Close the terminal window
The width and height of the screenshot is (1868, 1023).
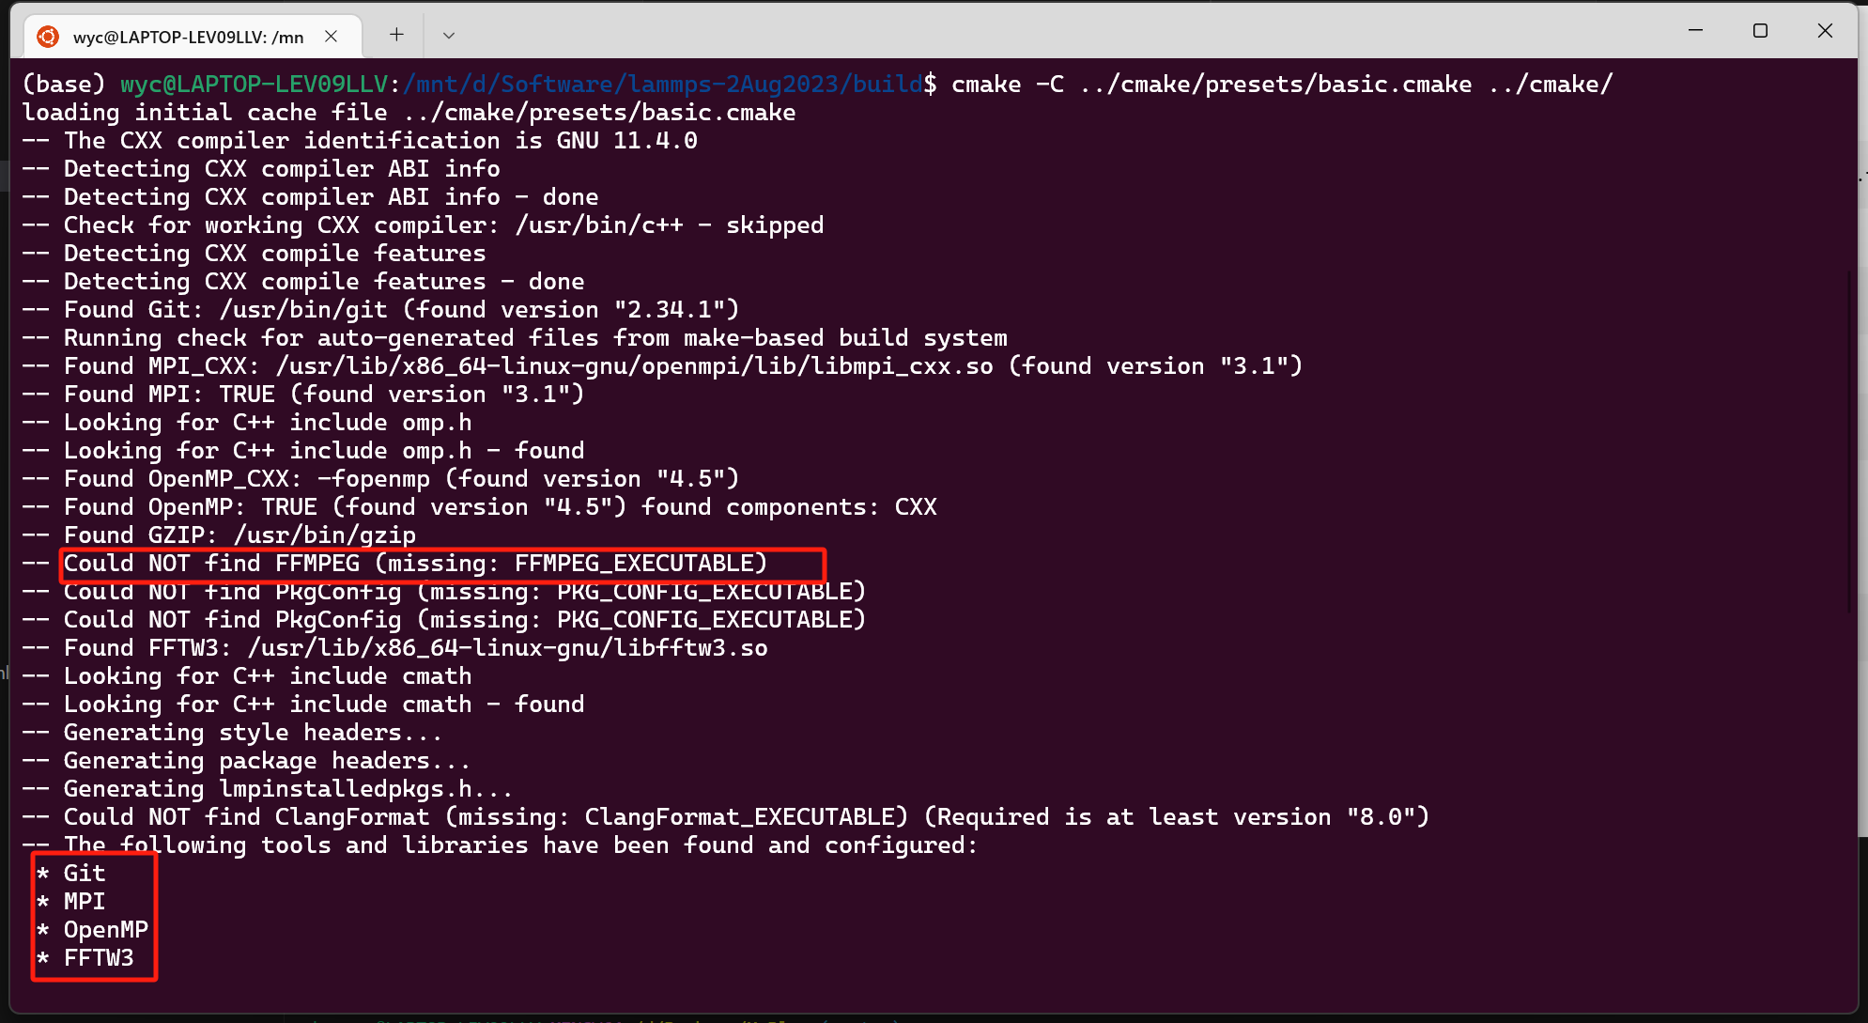point(1825,30)
